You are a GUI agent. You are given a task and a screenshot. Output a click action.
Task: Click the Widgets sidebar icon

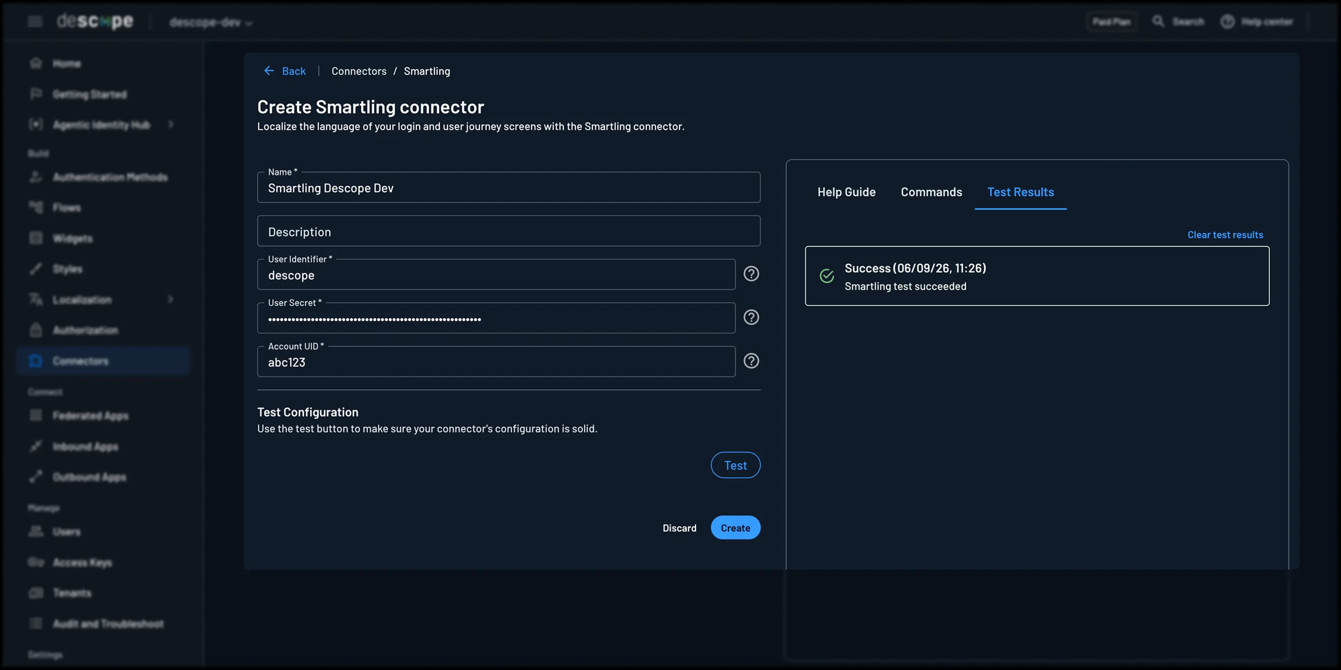[x=36, y=238]
